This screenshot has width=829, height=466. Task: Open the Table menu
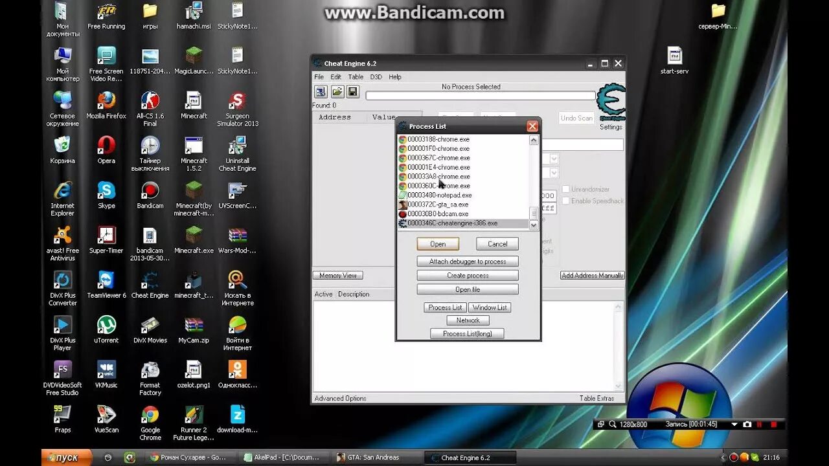tap(356, 76)
